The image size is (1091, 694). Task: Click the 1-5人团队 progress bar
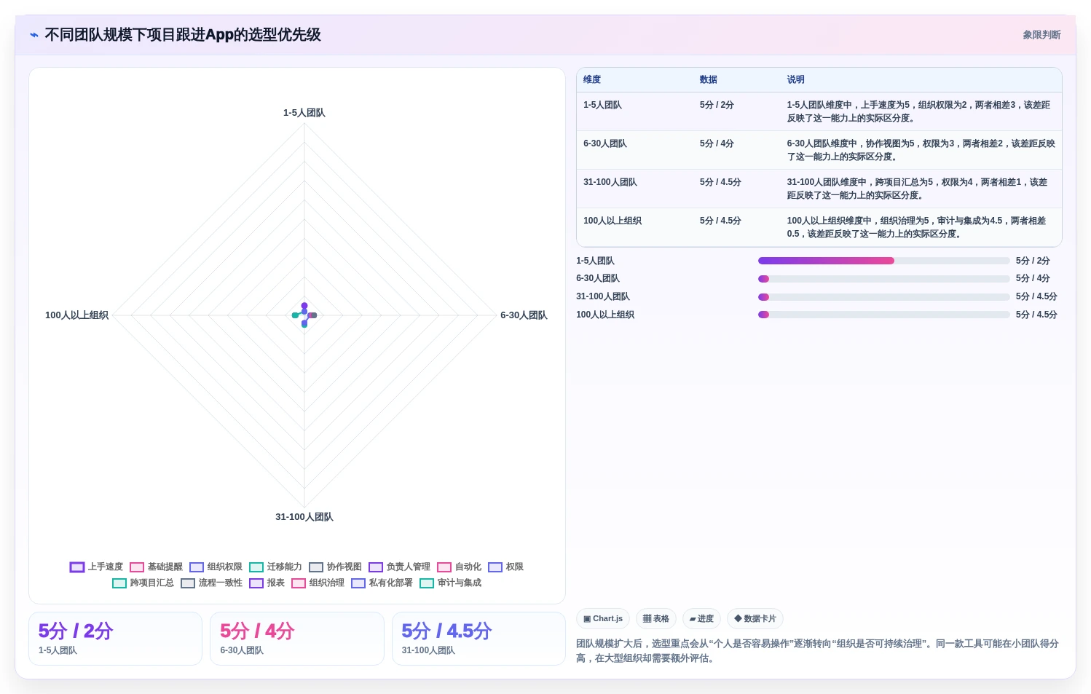[x=883, y=261]
